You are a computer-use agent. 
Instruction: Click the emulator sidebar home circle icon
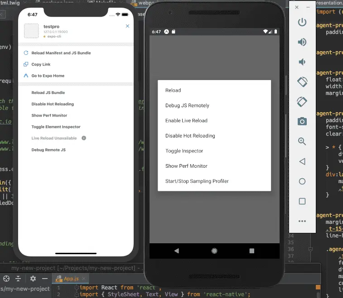tap(302, 181)
